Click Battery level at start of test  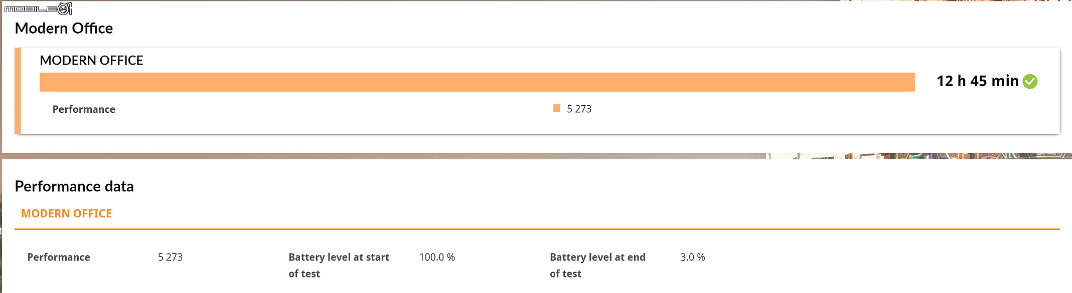pos(339,265)
